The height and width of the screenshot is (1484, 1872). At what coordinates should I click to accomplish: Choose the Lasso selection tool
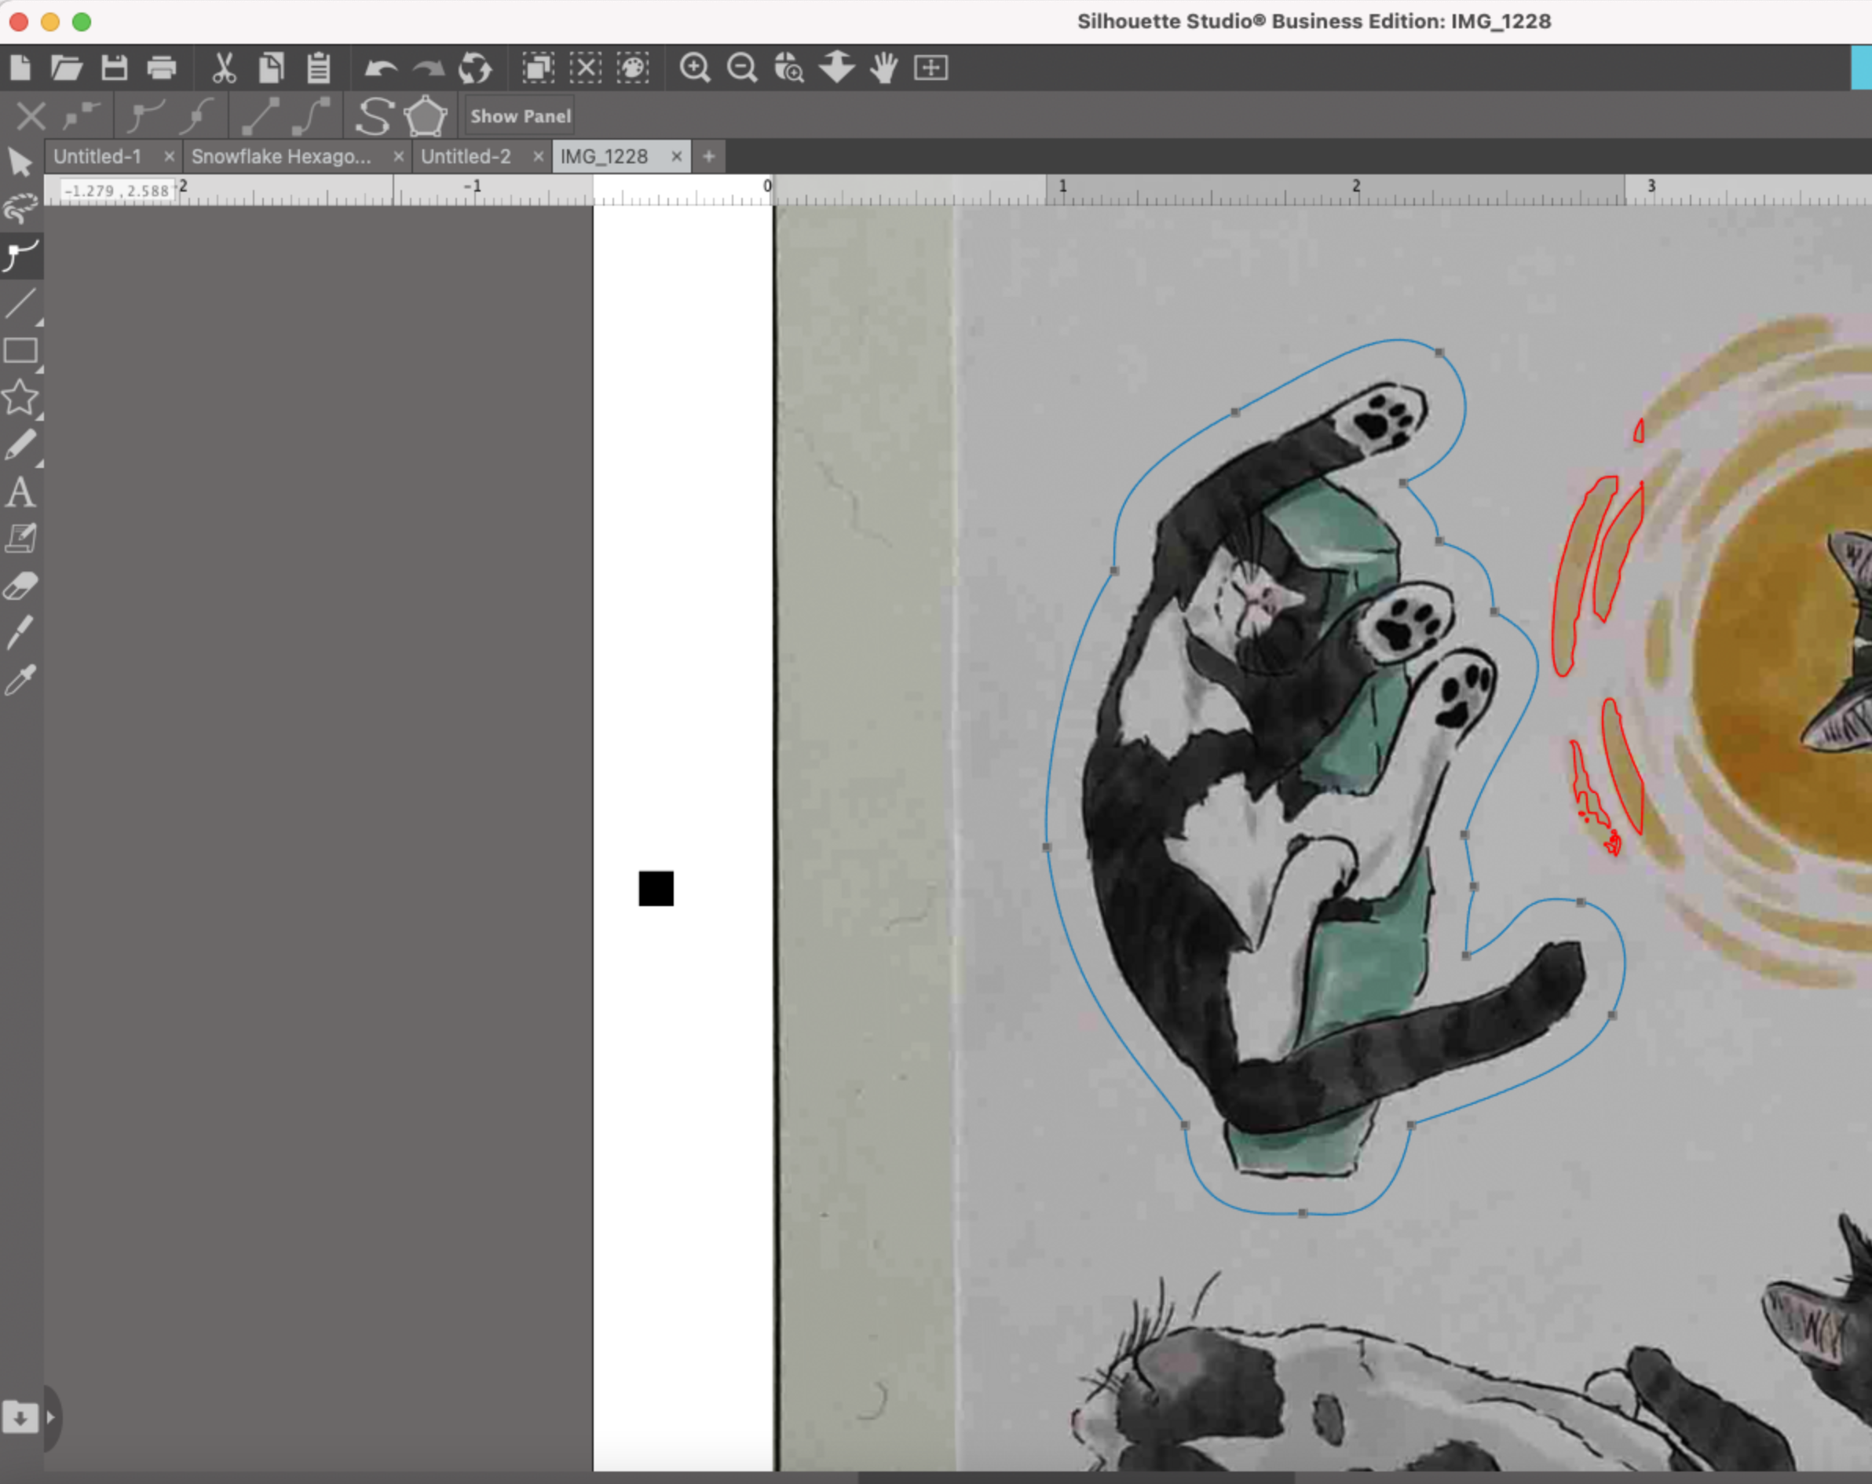coord(20,210)
